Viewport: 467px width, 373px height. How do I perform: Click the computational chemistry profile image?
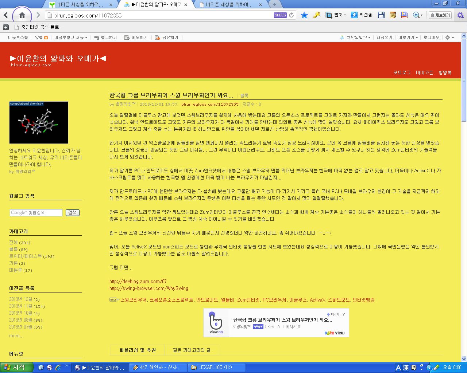pos(39,122)
